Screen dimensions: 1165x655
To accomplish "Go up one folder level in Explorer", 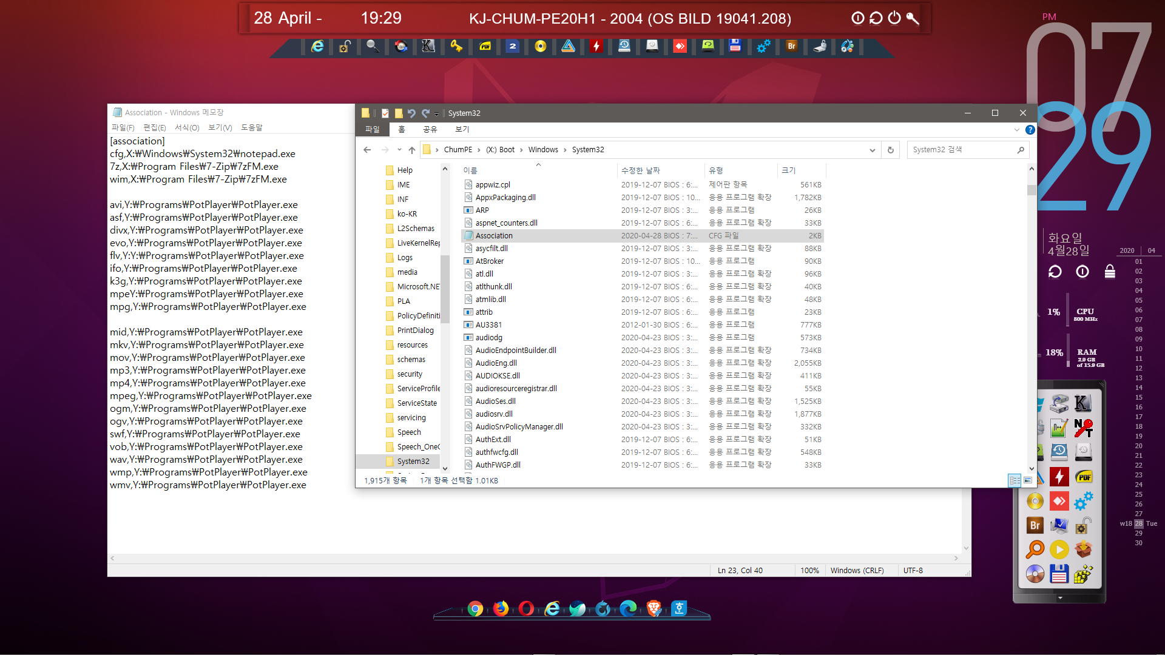I will [x=412, y=150].
